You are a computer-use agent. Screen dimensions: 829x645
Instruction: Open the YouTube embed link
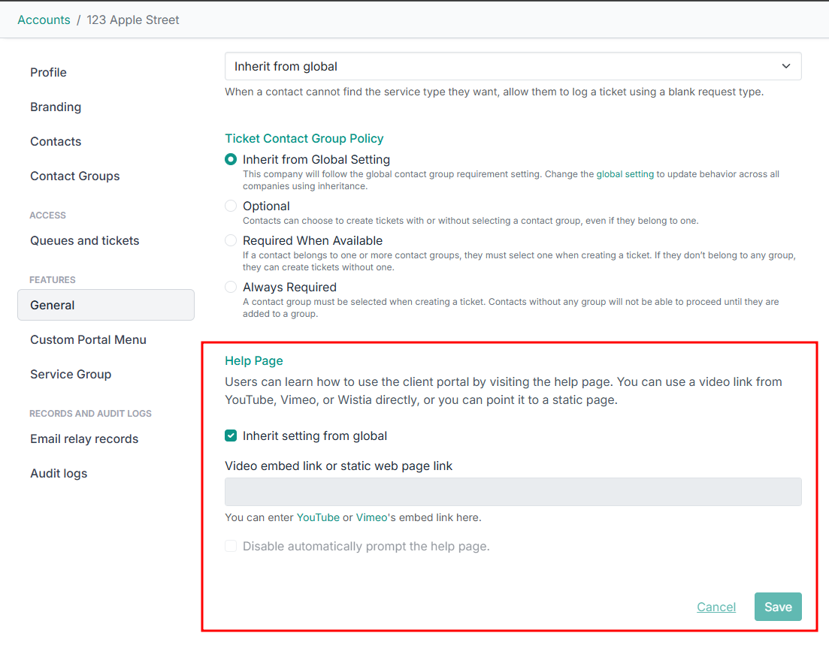pos(318,517)
